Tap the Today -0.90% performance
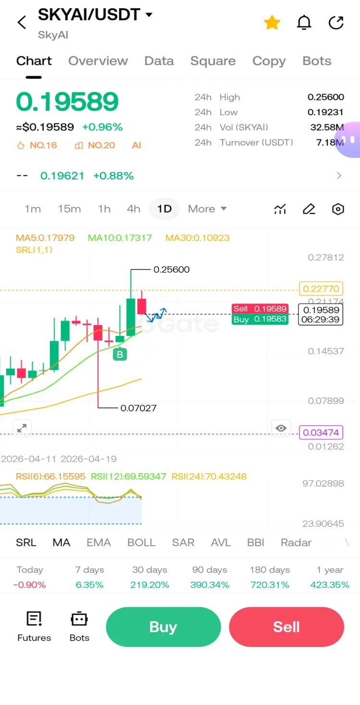 (x=30, y=577)
